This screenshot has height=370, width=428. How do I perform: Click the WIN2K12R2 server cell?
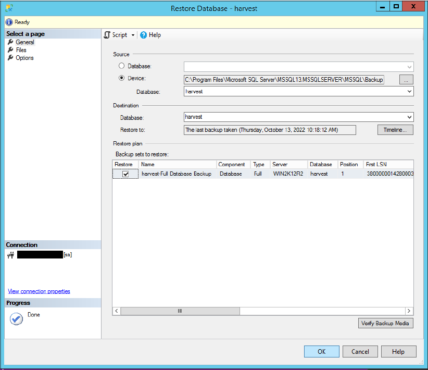click(x=288, y=174)
